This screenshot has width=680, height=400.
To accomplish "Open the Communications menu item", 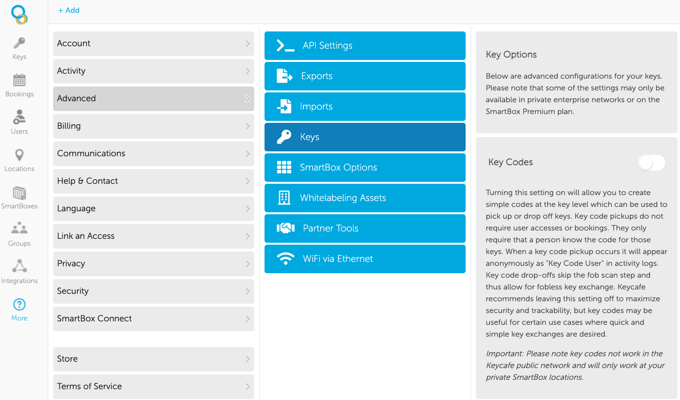I will 153,154.
